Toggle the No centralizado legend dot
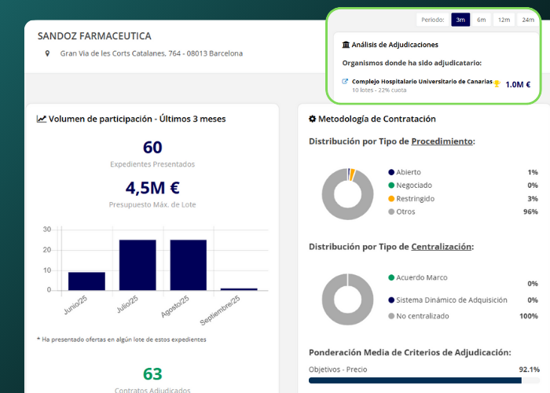The width and height of the screenshot is (550, 393). coord(391,316)
